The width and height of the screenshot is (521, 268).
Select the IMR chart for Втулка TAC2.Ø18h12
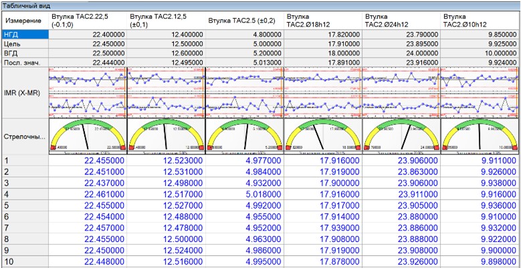pyautogui.click(x=324, y=91)
